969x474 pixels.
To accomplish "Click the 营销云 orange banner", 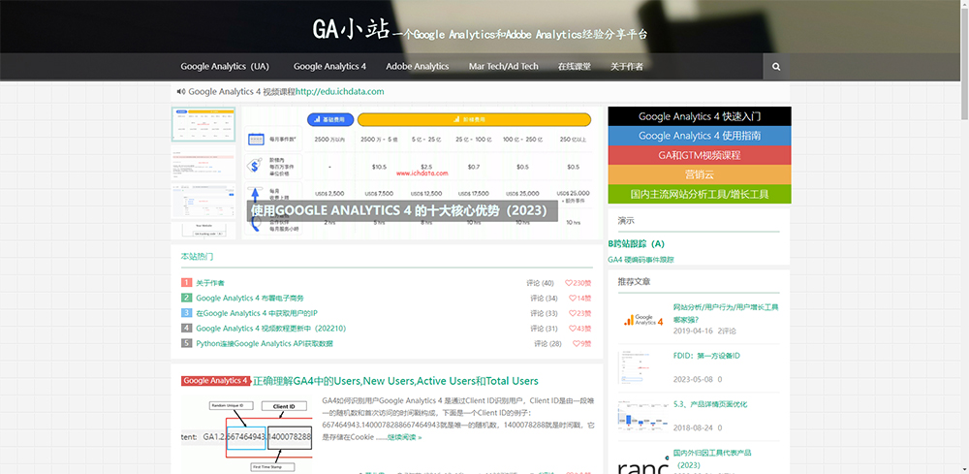I will tap(700, 174).
